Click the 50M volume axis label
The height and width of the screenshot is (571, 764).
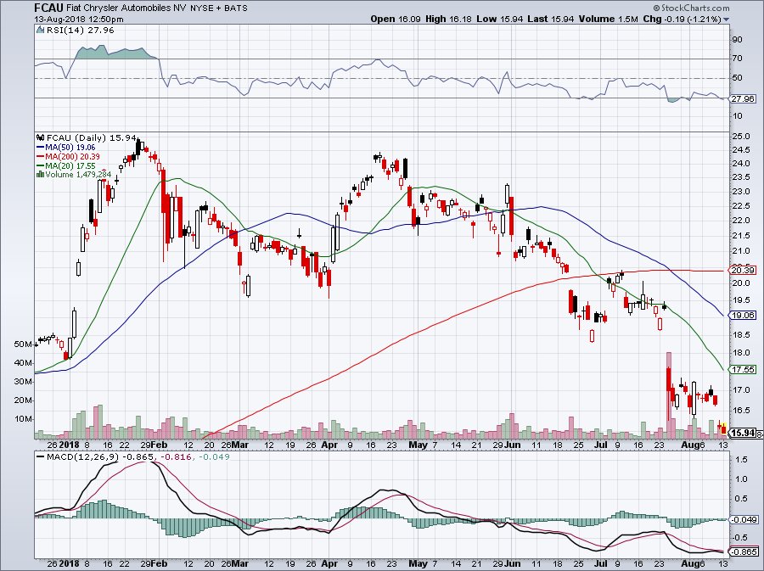click(24, 344)
